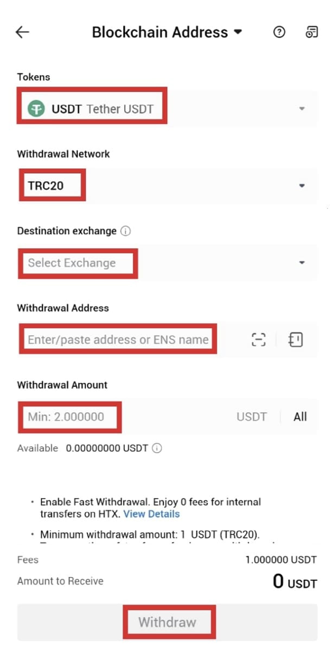Expand the Withdrawal Network dropdown arrow

302,186
